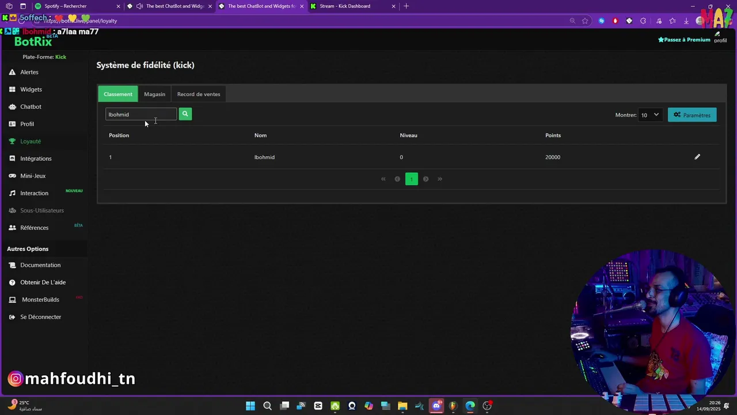This screenshot has width=737, height=415.
Task: Open Discord from the taskbar
Action: 436,406
